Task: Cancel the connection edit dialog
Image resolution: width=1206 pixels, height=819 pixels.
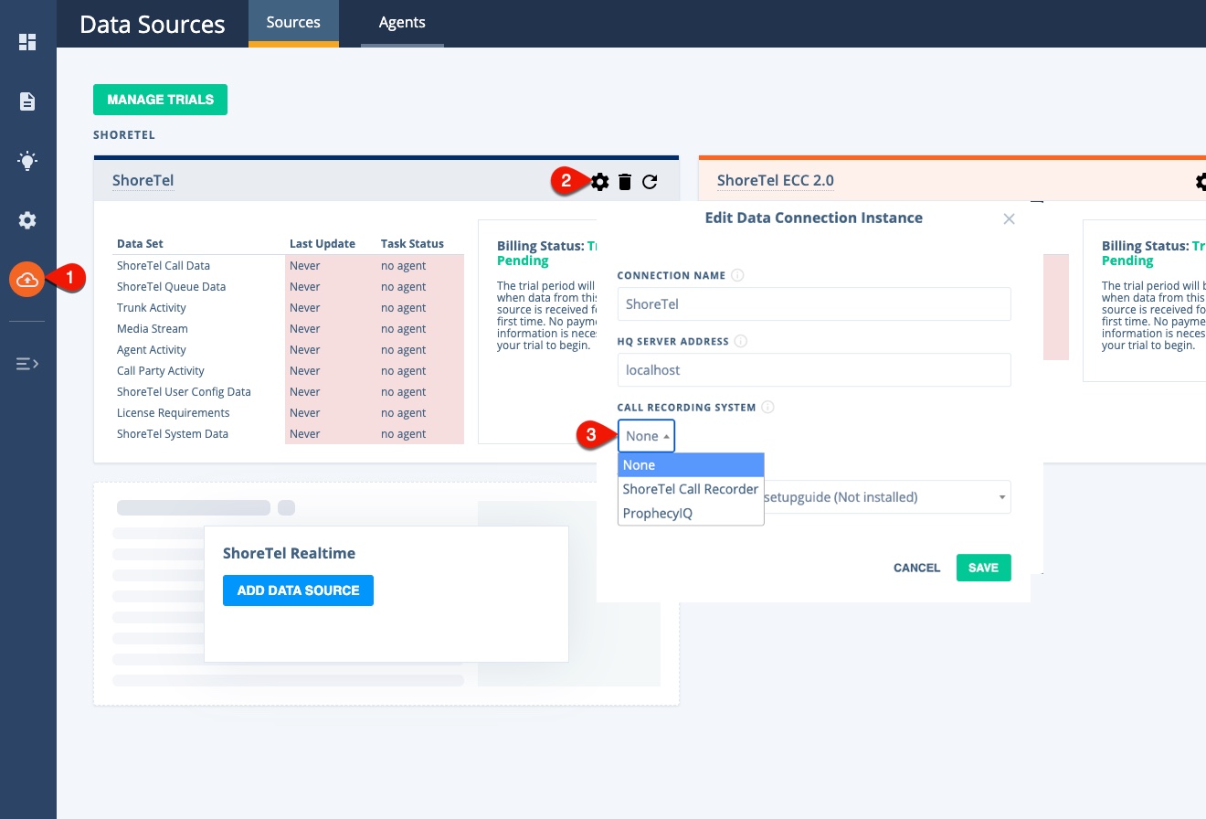Action: tap(916, 568)
